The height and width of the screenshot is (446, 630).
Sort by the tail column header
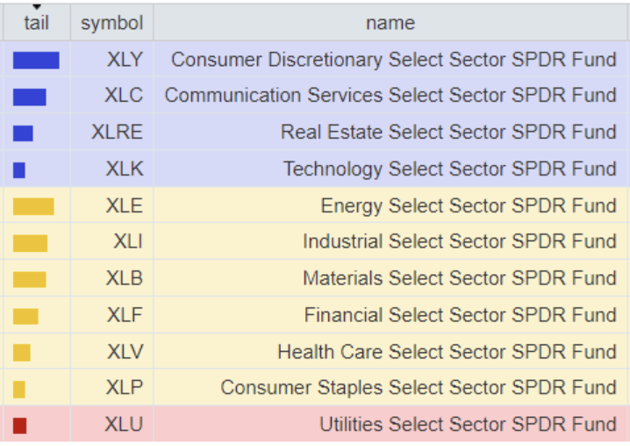coord(37,23)
